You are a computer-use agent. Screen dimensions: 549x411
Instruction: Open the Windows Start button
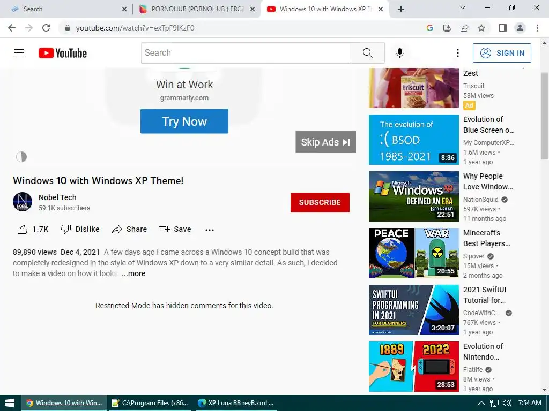click(10, 403)
